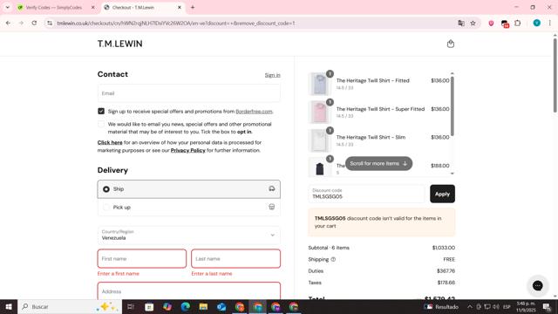558x314 pixels.
Task: Focus the First name field
Action: tap(141, 258)
